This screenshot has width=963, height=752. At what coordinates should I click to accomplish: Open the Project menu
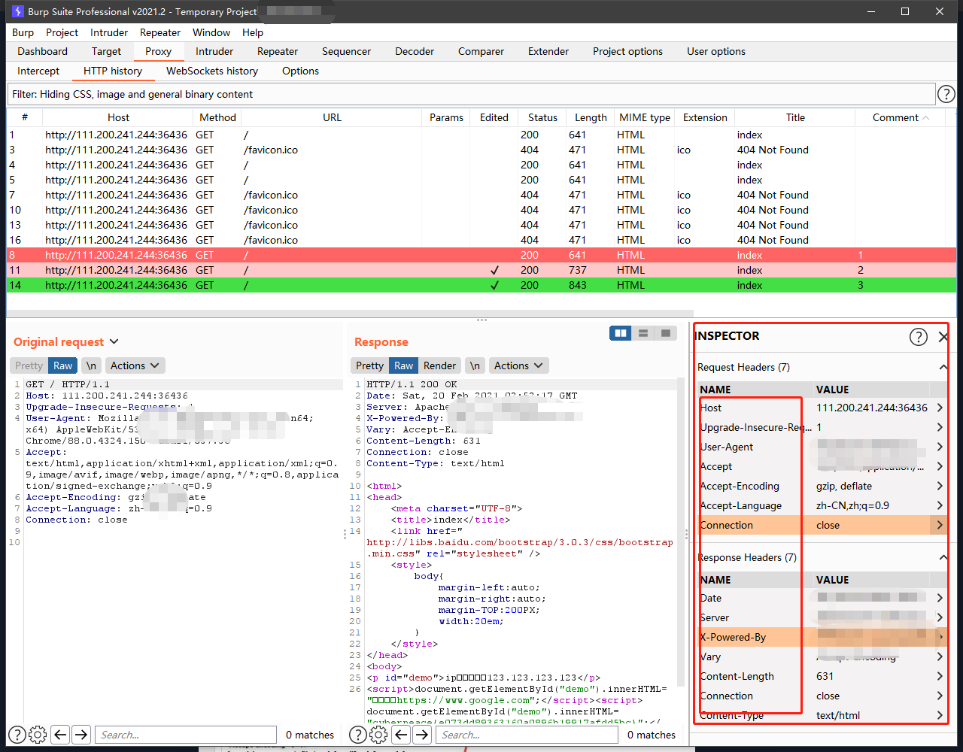(62, 32)
